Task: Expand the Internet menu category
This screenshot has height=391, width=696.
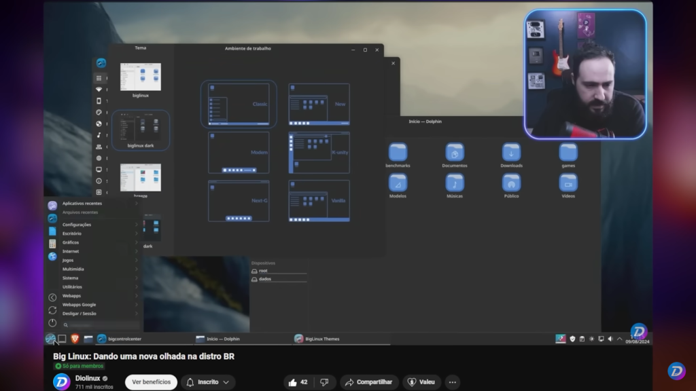Action: [x=100, y=251]
